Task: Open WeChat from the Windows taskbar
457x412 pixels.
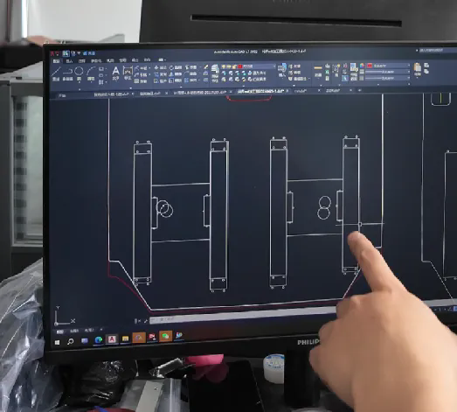Action: (165, 337)
